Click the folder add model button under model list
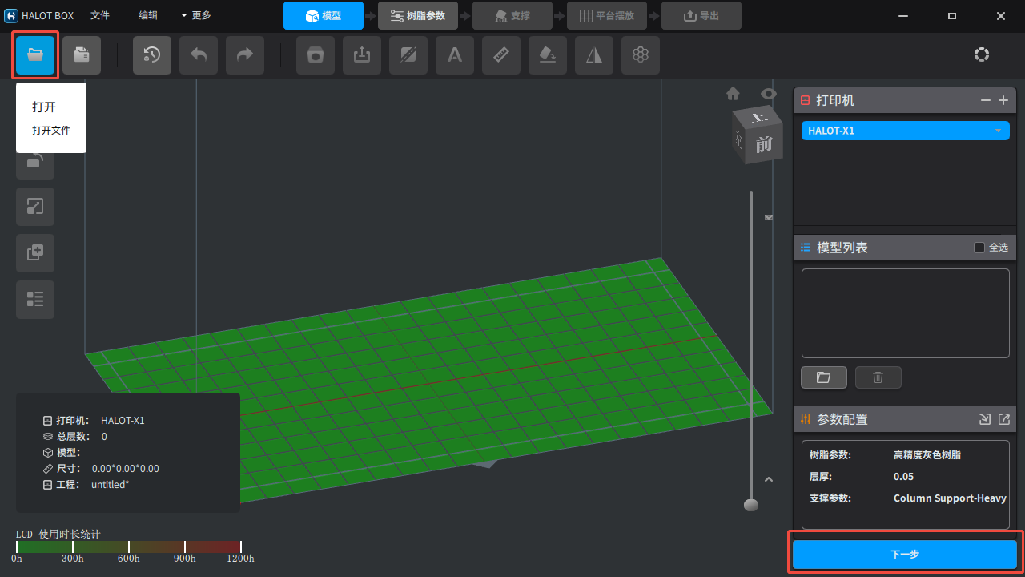1025x577 pixels. 824,377
